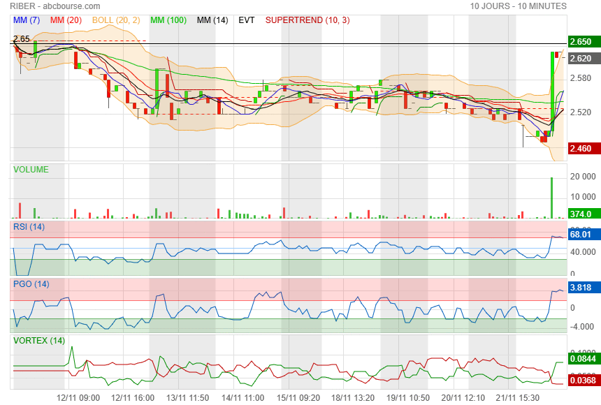
Task: Click the green MM (100) legend label
Action: (x=168, y=20)
